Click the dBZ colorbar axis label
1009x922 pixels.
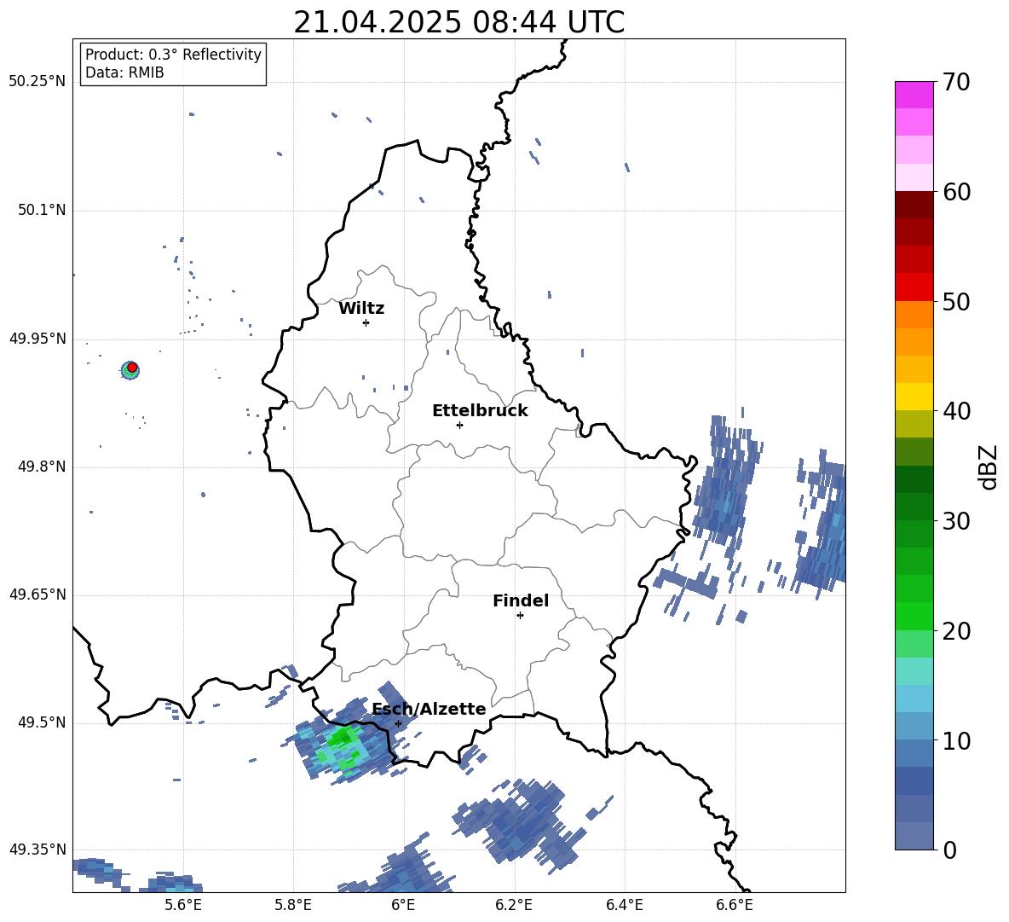[x=989, y=467]
